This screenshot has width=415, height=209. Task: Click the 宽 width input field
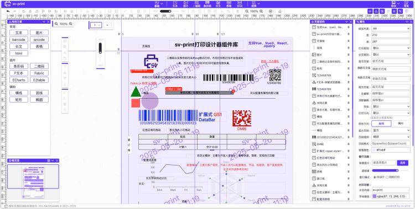pyautogui.click(x=391, y=35)
